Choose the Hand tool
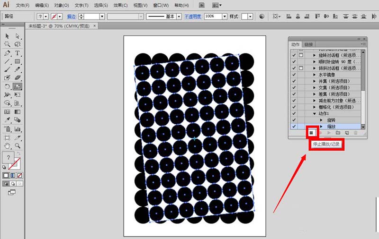 8,145
